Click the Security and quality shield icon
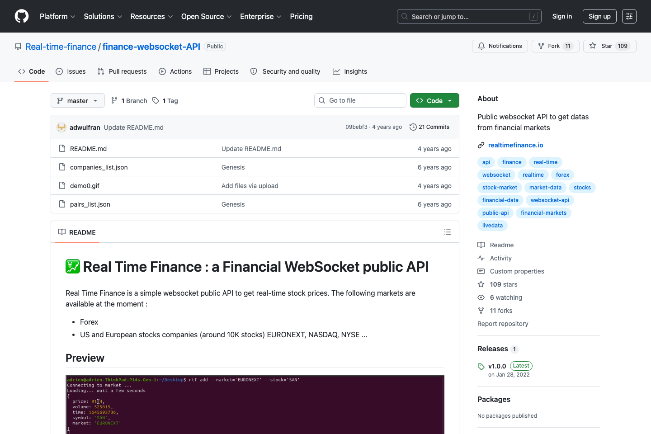The width and height of the screenshot is (651, 434). pyautogui.click(x=253, y=71)
